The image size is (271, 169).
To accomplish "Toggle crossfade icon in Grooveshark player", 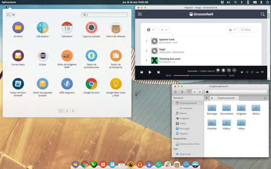I will coord(257,72).
